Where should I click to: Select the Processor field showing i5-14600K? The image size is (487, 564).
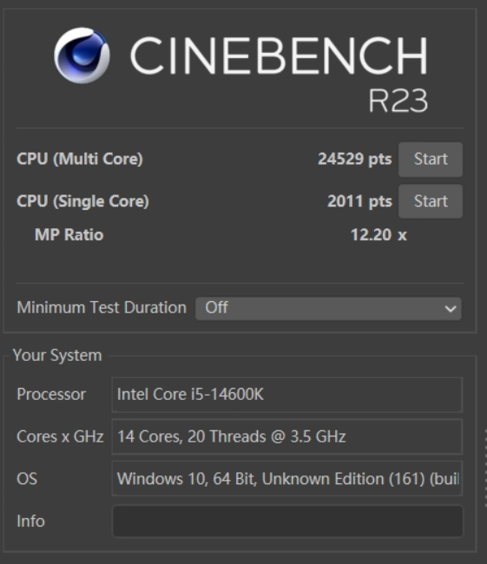click(x=286, y=395)
